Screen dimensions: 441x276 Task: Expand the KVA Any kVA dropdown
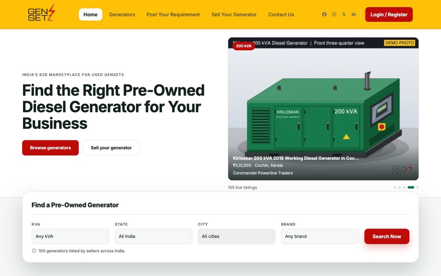click(70, 236)
